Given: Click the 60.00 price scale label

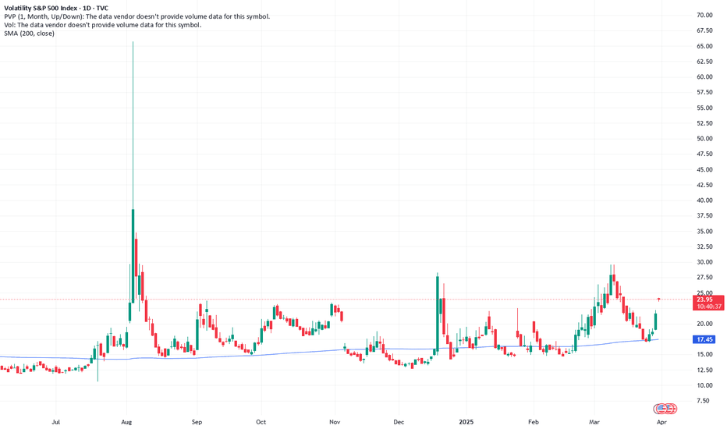Looking at the screenshot, I should coord(704,77).
